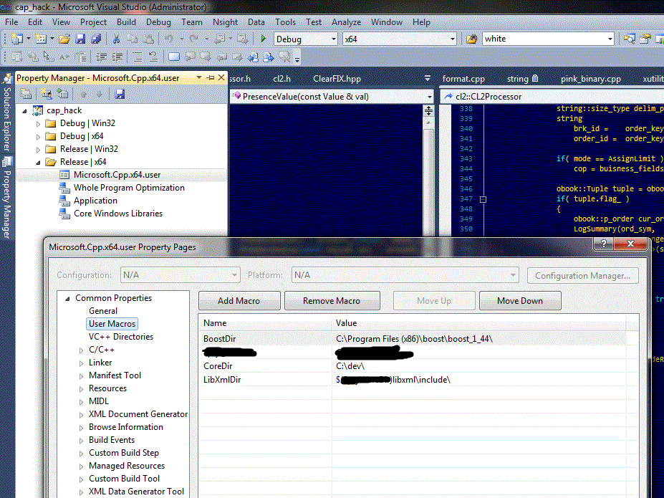The height and width of the screenshot is (498, 664).
Task: Open the solution configuration Debug dropdown
Action: [333, 39]
